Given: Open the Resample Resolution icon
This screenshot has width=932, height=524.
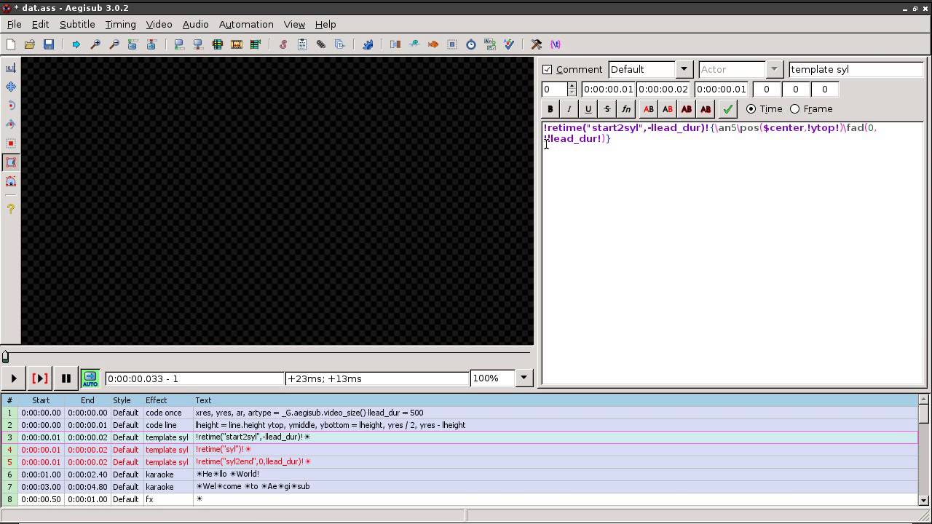Looking at the screenshot, I should pyautogui.click(x=452, y=44).
